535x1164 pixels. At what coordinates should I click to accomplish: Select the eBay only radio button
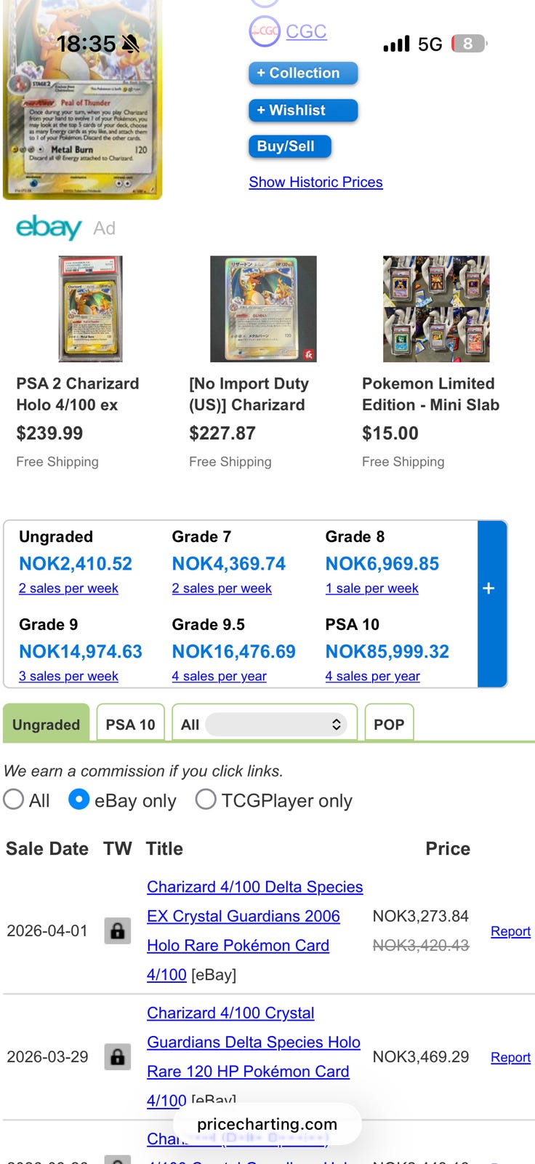point(79,800)
